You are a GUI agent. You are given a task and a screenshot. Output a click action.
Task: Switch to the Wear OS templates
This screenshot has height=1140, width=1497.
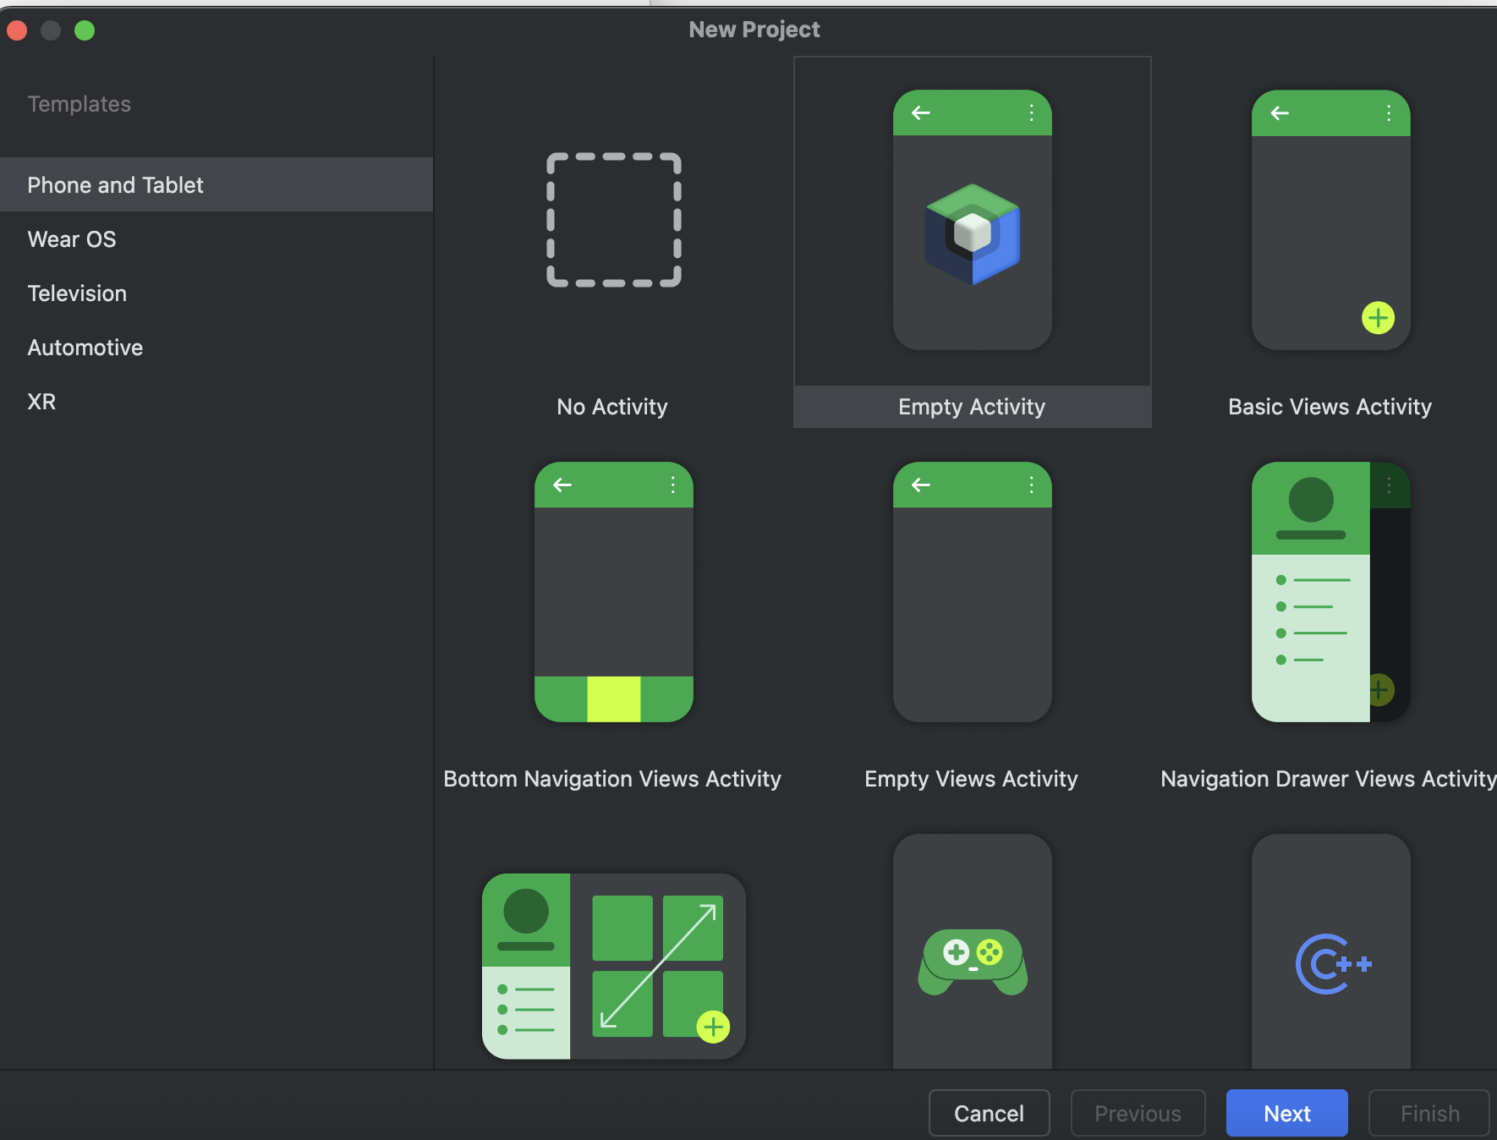(217, 239)
